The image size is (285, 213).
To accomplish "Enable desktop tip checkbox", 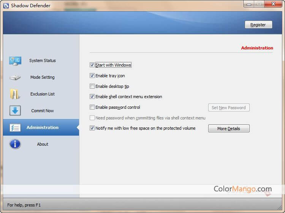I will [92, 86].
